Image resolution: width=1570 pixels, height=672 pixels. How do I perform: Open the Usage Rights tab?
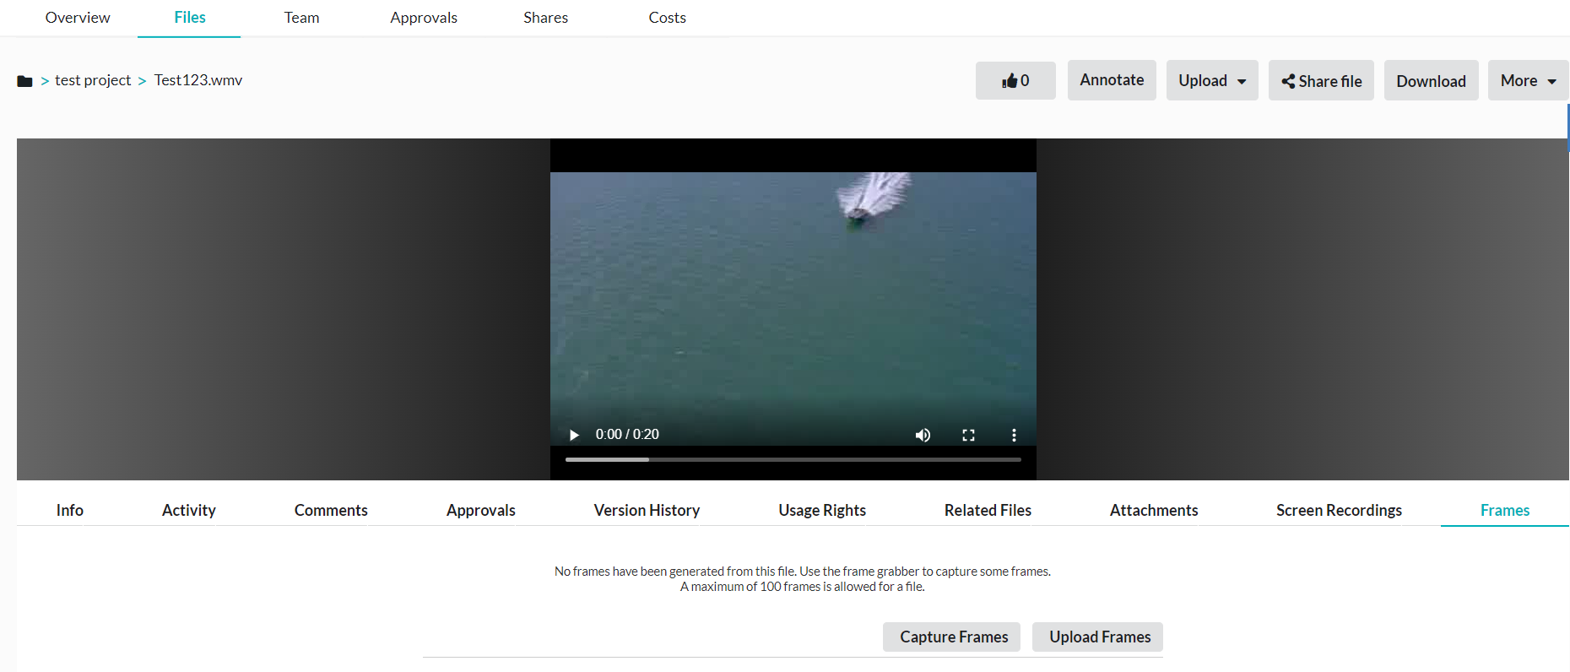821,510
